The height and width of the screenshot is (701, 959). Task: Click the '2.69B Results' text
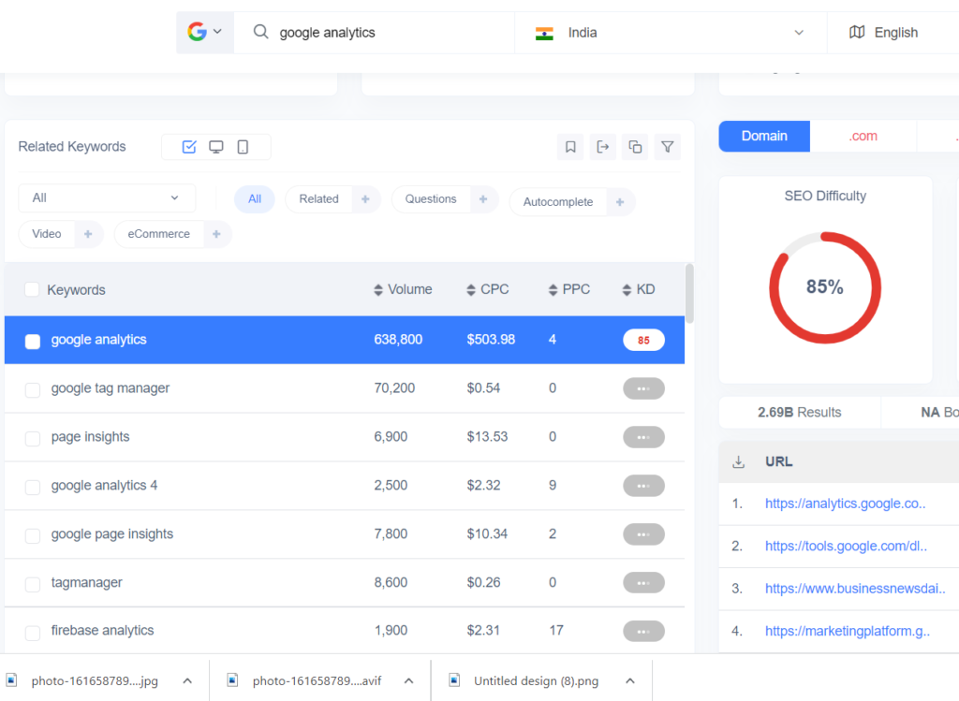[x=800, y=413]
